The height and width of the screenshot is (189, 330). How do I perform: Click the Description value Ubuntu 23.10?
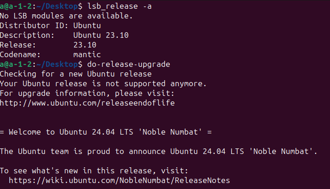pos(101,35)
